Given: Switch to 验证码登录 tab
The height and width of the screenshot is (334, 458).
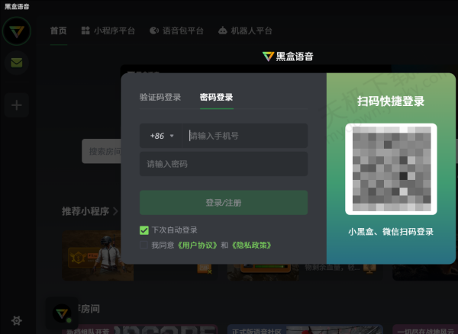Looking at the screenshot, I should (x=160, y=97).
